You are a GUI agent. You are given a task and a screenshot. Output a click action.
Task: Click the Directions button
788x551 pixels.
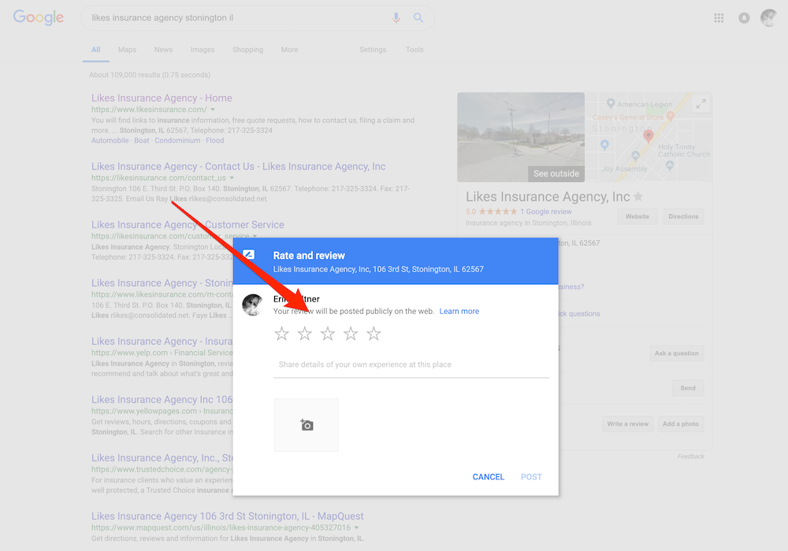683,216
